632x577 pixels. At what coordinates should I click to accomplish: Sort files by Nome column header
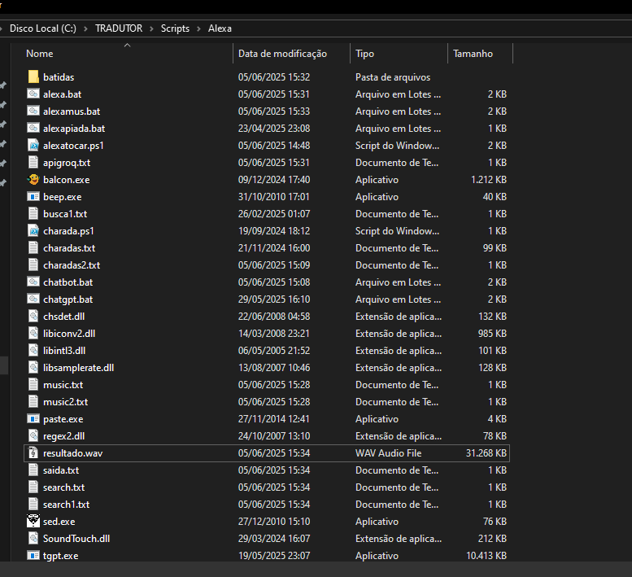pos(40,54)
